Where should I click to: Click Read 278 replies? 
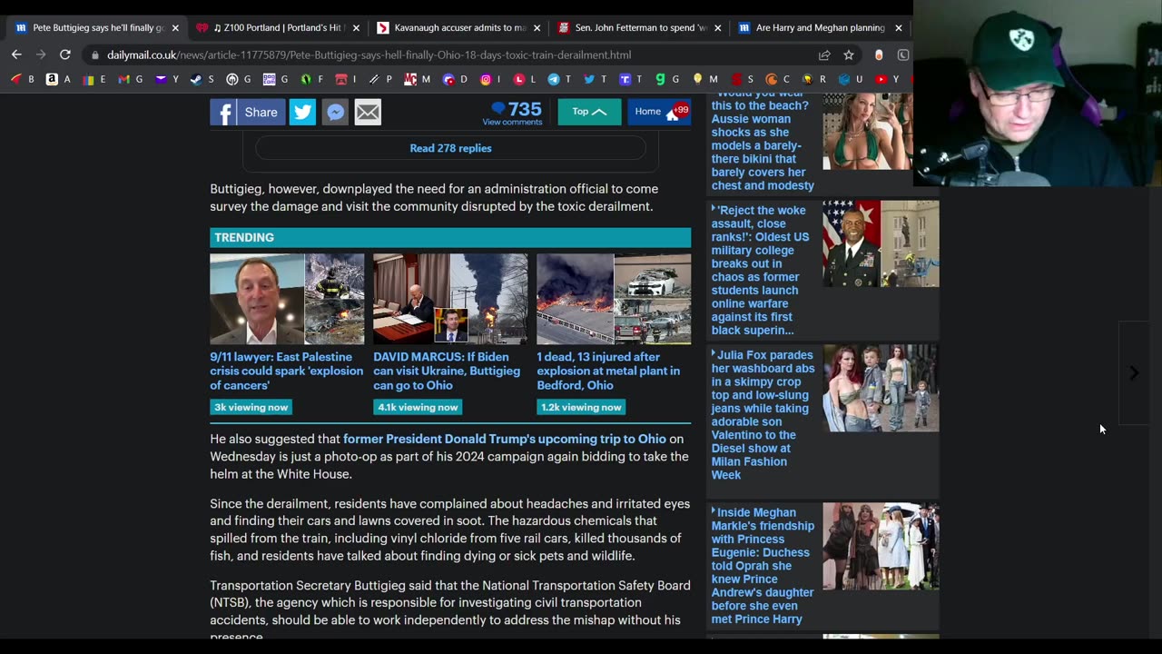click(x=450, y=148)
